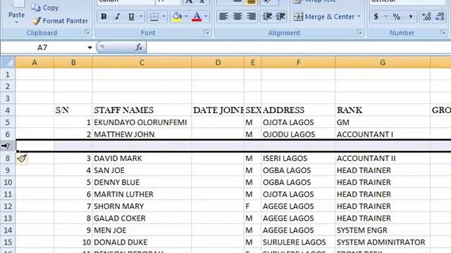
Task: Click the S/N header cell
Action: pos(73,110)
